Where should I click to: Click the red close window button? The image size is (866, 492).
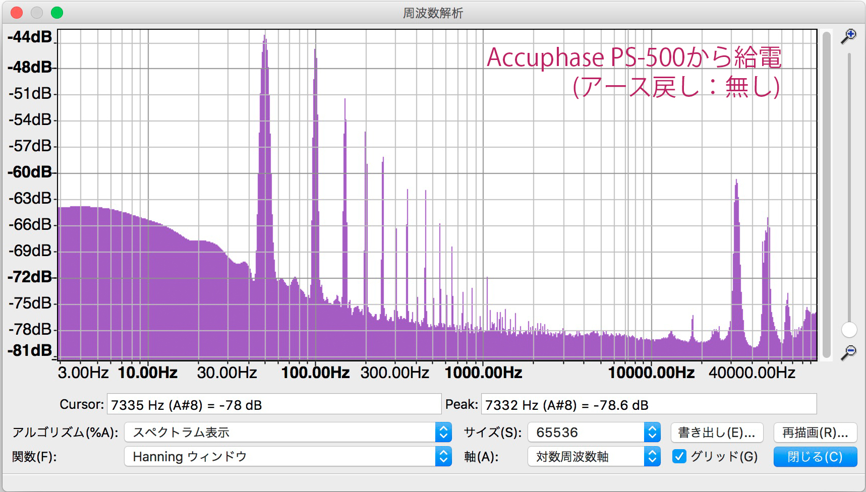17,13
